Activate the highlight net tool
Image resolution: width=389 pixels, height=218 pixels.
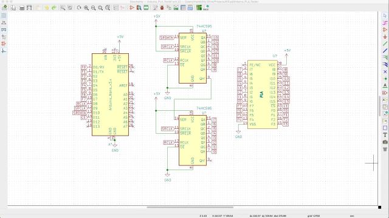pos(385,23)
